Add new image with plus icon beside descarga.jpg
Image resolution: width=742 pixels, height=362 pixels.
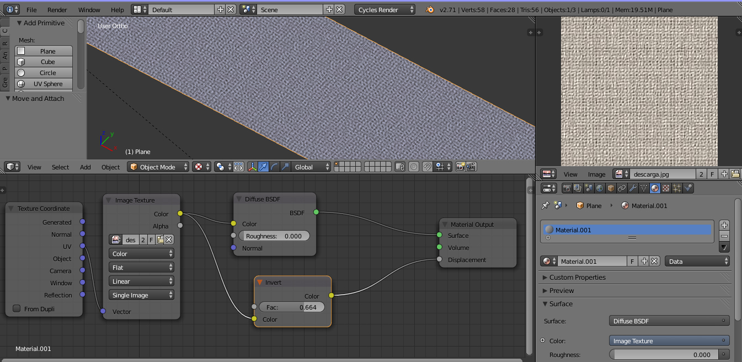click(x=724, y=174)
